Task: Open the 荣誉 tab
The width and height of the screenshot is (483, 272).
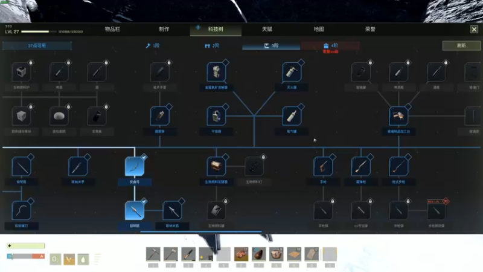Action: pyautogui.click(x=370, y=29)
